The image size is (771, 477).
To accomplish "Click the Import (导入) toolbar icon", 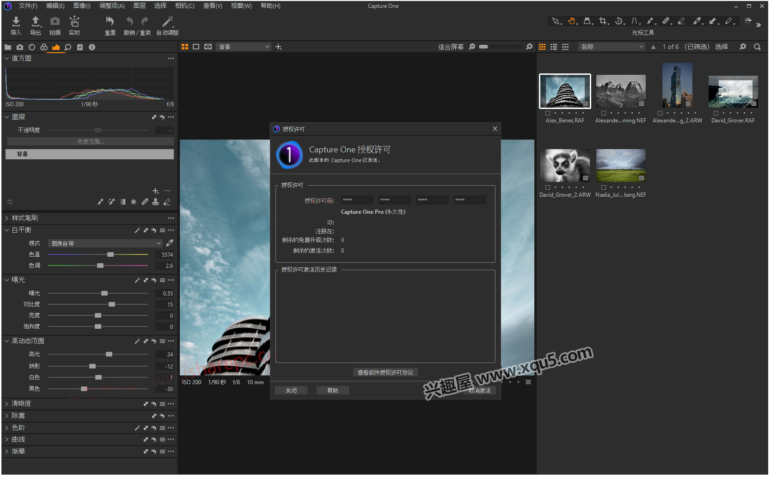I will click(x=16, y=22).
